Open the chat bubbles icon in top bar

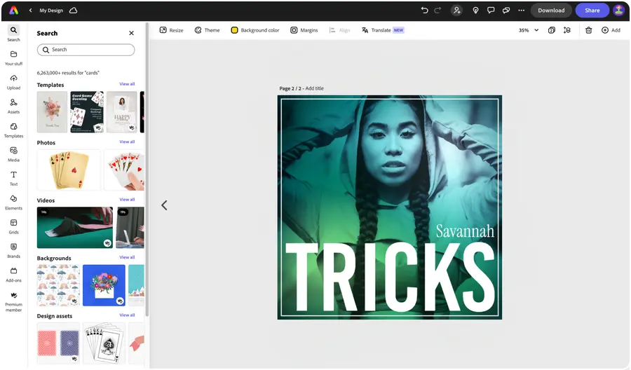[506, 11]
